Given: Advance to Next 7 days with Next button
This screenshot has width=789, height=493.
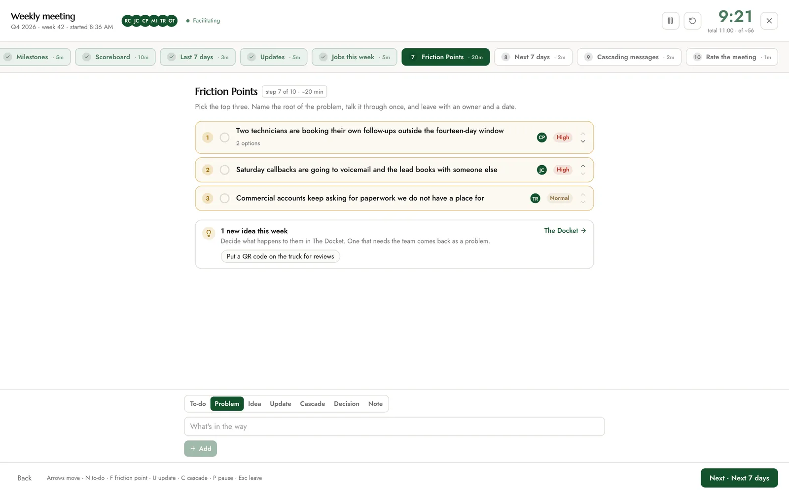Looking at the screenshot, I should [739, 478].
